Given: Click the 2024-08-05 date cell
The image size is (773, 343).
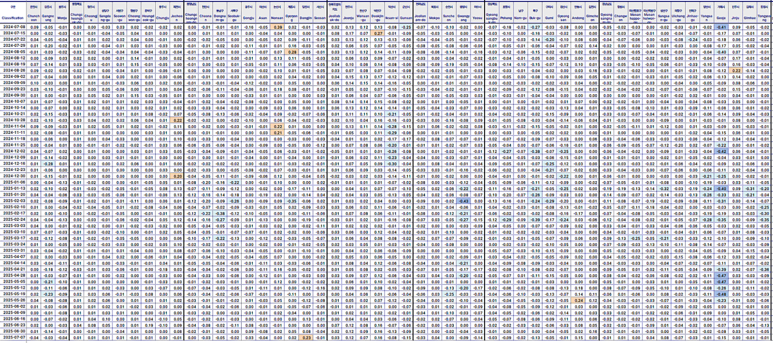Looking at the screenshot, I should tap(13, 52).
